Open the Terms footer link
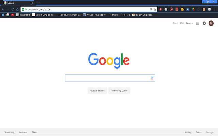218x136 pixels. coord(199,132)
